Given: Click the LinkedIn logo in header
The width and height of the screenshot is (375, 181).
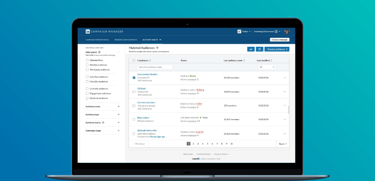Looking at the screenshot, I should point(88,32).
